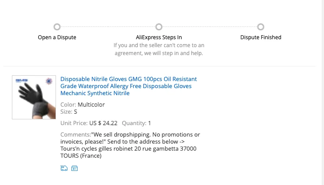Click the AliExpress Steps In step circle

[159, 27]
